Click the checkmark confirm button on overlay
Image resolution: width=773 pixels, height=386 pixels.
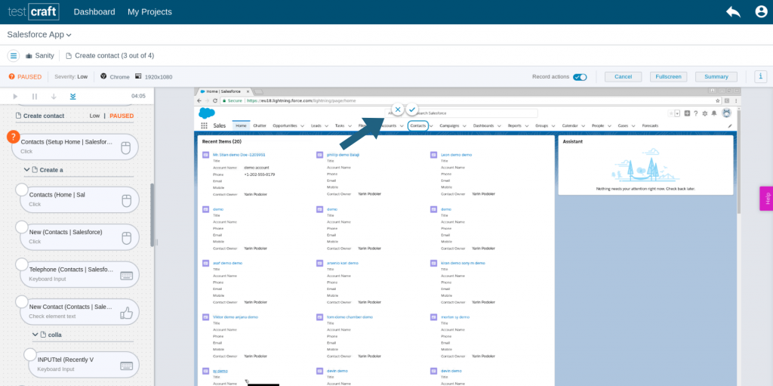tap(412, 109)
